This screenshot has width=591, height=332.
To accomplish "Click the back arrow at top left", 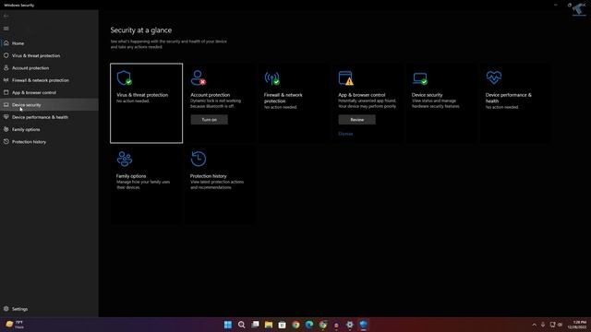I will tap(6, 16).
